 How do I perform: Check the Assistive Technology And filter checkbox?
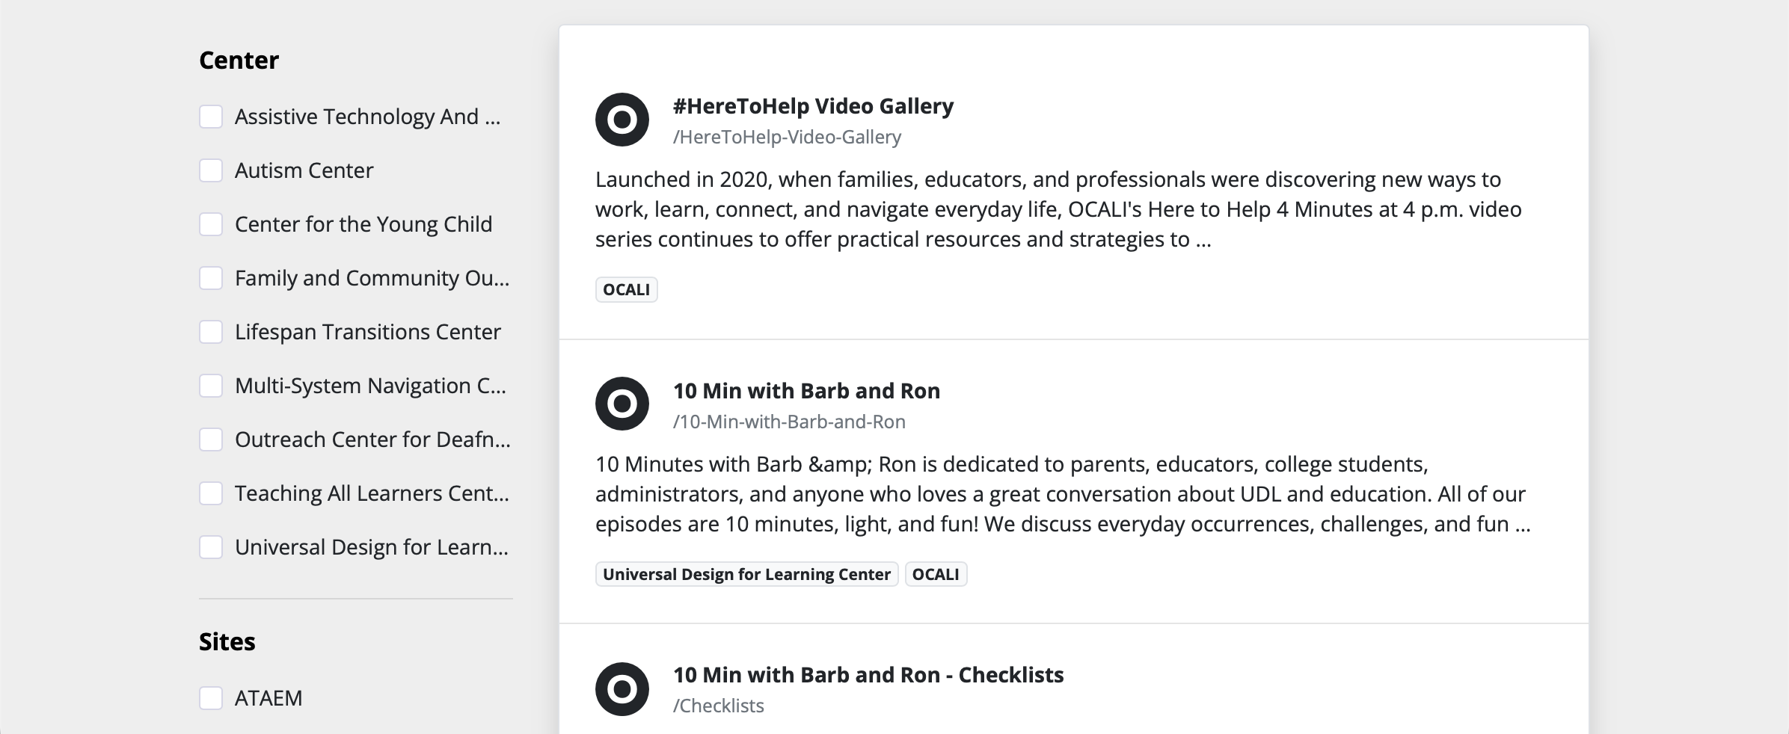click(211, 117)
